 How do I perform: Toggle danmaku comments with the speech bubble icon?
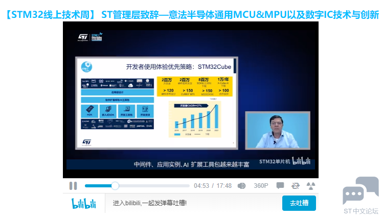click(x=280, y=186)
